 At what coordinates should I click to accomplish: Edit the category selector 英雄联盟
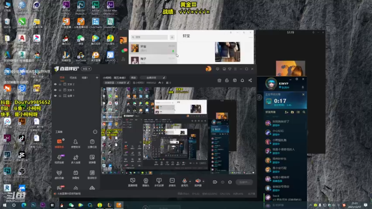point(117,83)
